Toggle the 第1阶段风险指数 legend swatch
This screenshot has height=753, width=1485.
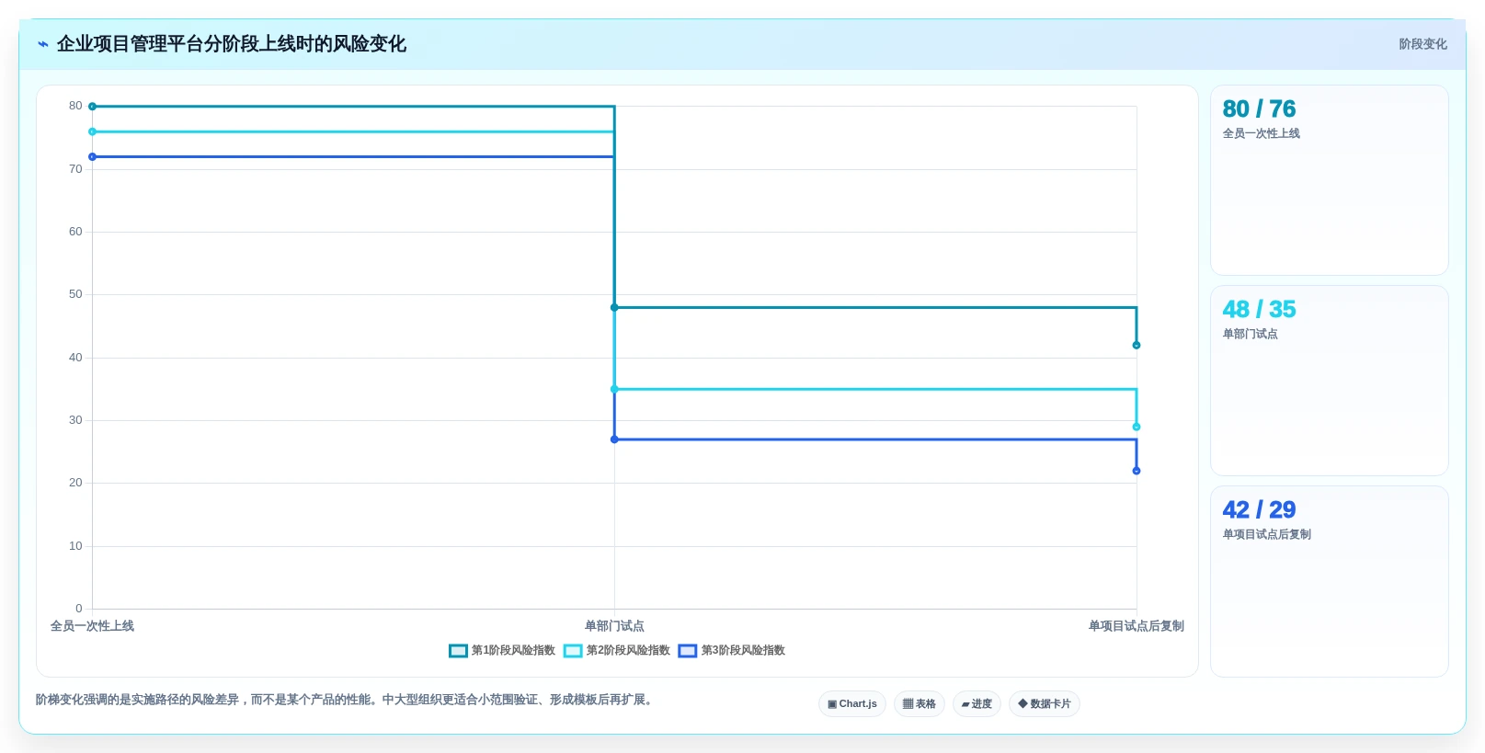click(x=458, y=651)
